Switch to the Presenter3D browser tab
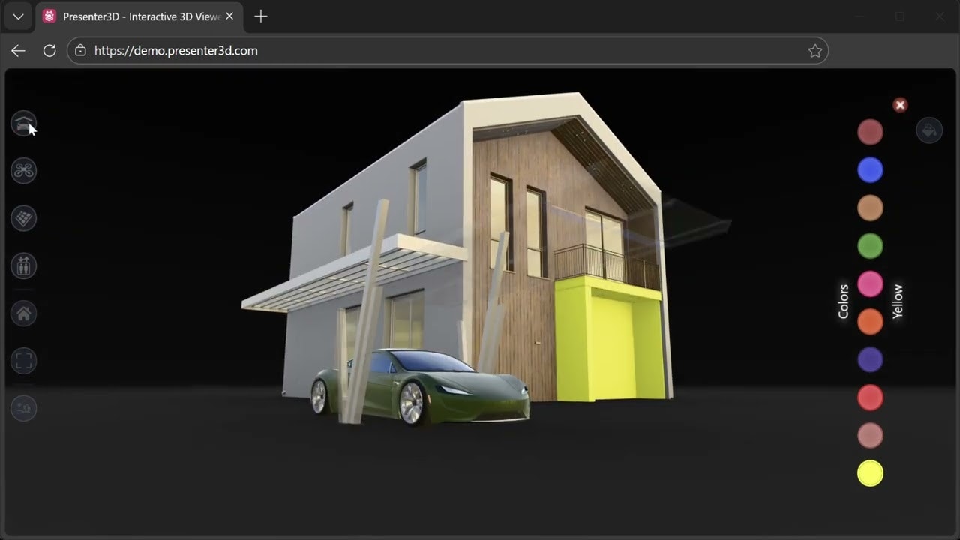960x540 pixels. tap(135, 16)
